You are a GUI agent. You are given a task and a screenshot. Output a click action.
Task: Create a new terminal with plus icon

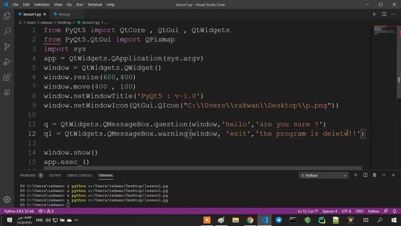pyautogui.click(x=355, y=175)
